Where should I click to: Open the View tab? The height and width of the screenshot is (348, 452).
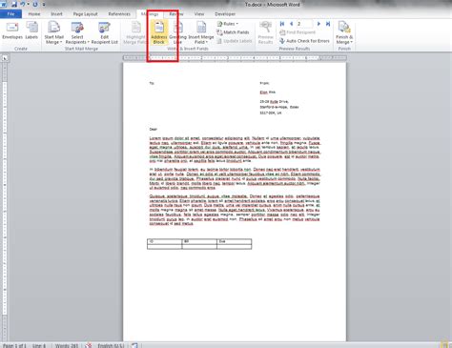pos(199,14)
